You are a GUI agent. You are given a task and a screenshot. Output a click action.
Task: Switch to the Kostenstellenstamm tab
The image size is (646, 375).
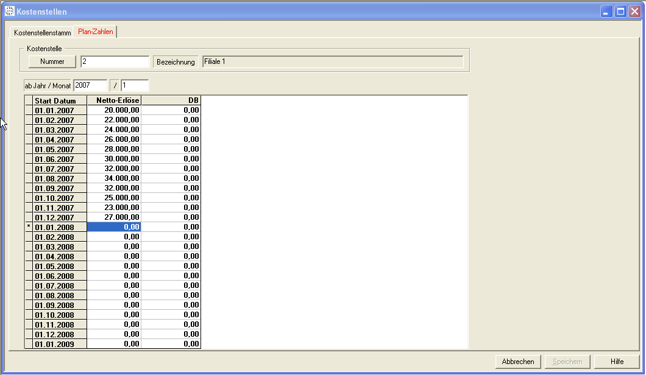pos(43,32)
